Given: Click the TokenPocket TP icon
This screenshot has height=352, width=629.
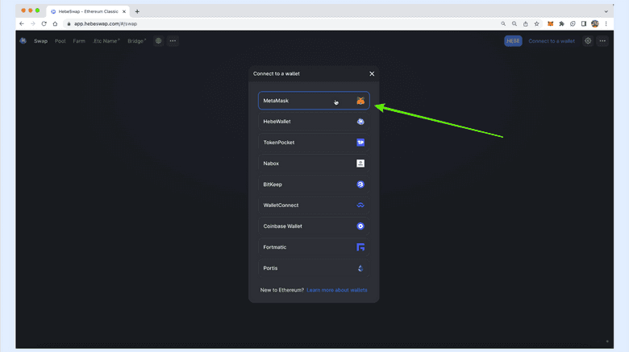Looking at the screenshot, I should click(x=360, y=143).
